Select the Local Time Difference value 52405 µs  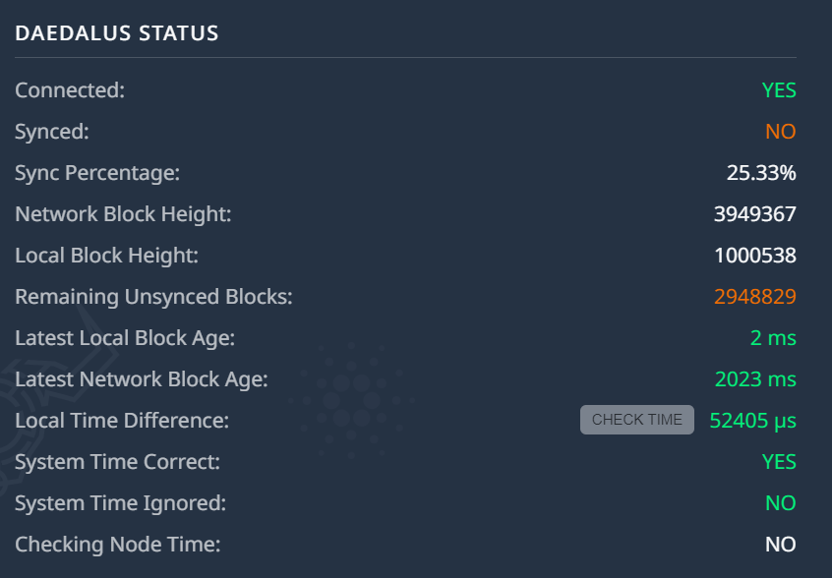point(753,420)
